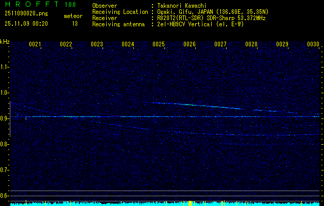324x206 pixels.
Task: Click the 0030 time marker
Action: click(313, 44)
